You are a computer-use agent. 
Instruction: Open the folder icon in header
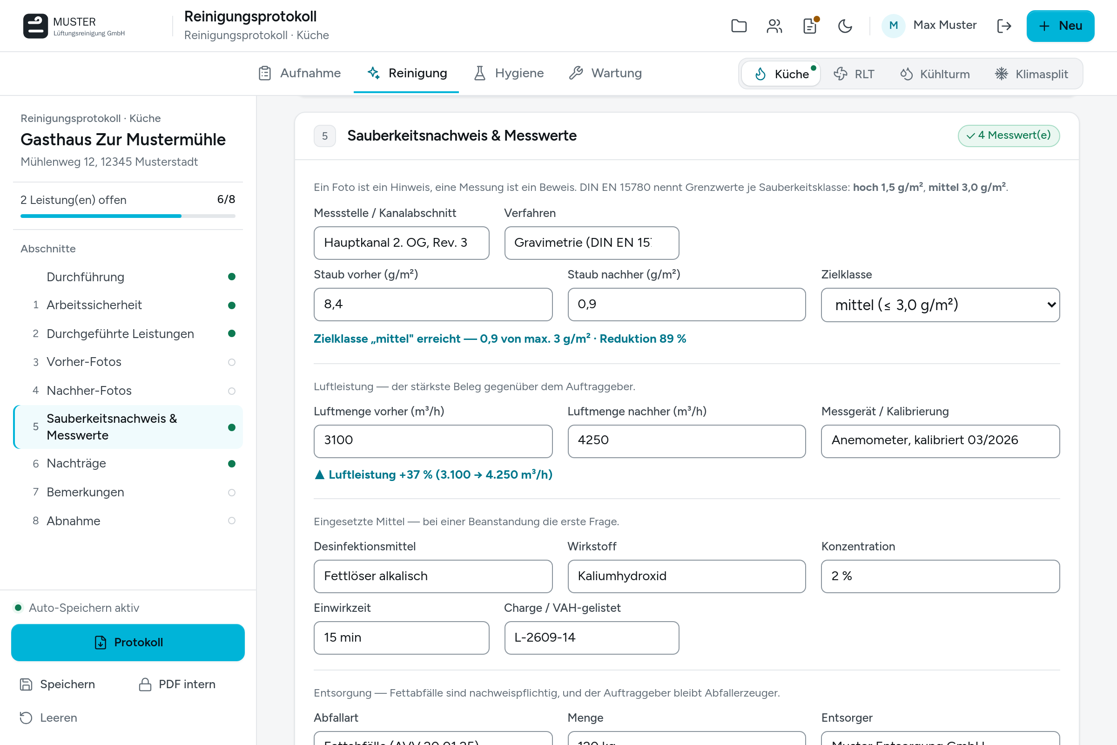[x=739, y=26]
